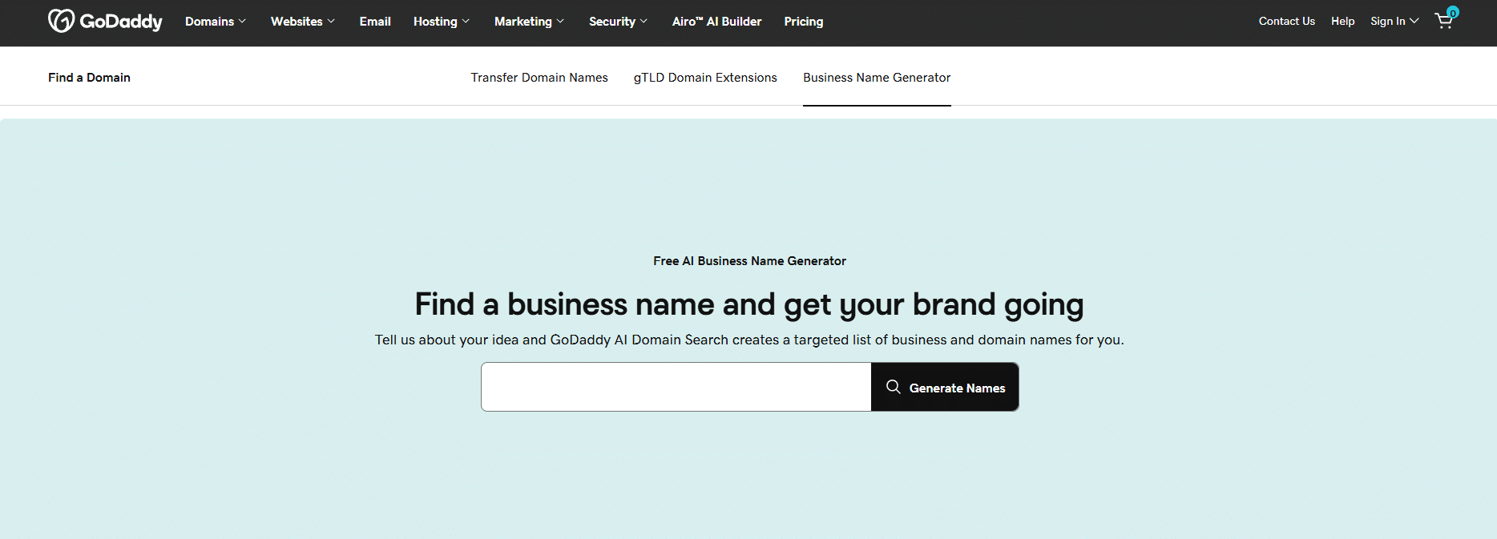
Task: Click Find a Domain link
Action: pos(89,78)
